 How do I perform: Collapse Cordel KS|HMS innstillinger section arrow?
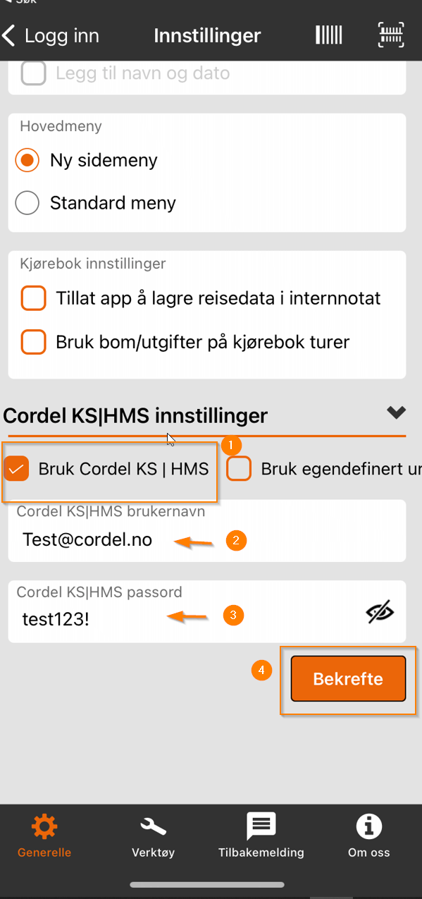tap(397, 412)
